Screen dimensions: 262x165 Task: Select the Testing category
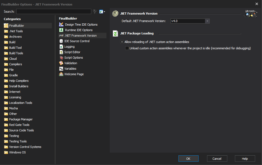[14, 136]
